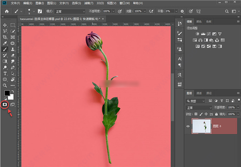Switch to the 颜色 tab
This screenshot has height=167, width=241.
coord(199,22)
